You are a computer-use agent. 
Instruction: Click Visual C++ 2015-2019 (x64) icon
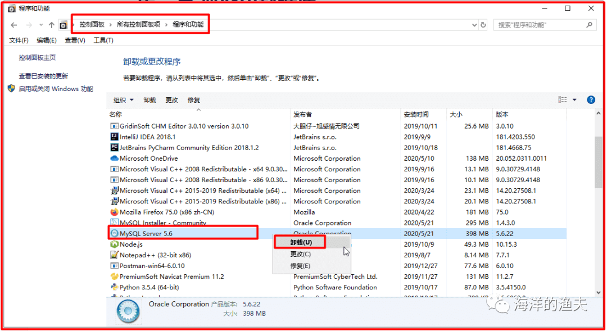tap(114, 191)
